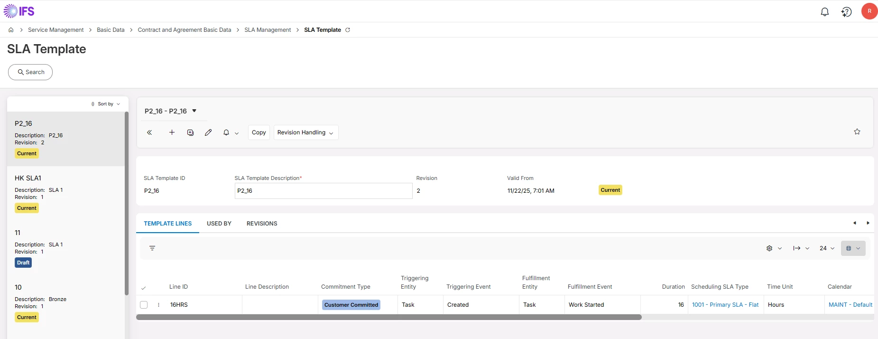Viewport: 878px width, 339px height.
Task: Click the Hours time unit cell
Action: [794, 305]
